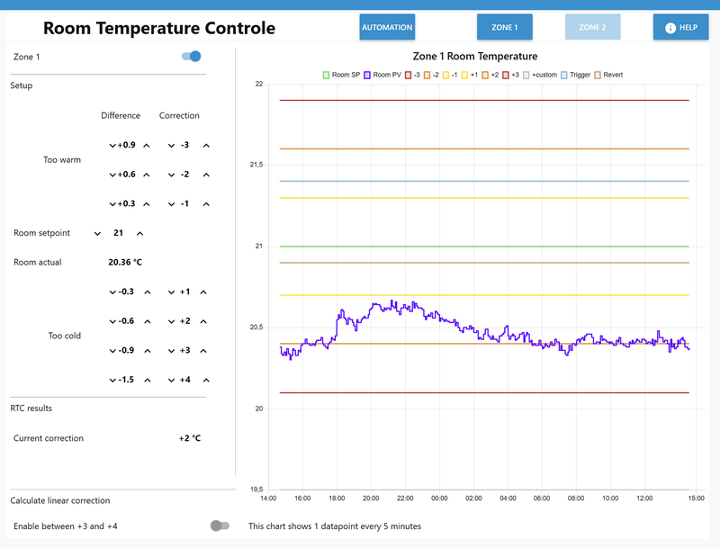Switch to the Zone 2 tab

click(592, 27)
